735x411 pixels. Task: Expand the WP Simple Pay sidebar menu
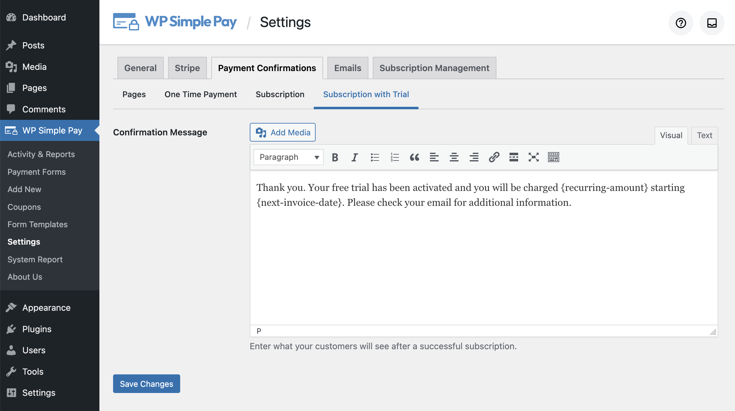pos(52,130)
